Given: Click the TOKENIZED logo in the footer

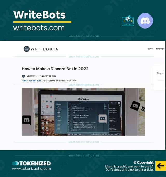Looking at the screenshot, I should pyautogui.click(x=31, y=163).
